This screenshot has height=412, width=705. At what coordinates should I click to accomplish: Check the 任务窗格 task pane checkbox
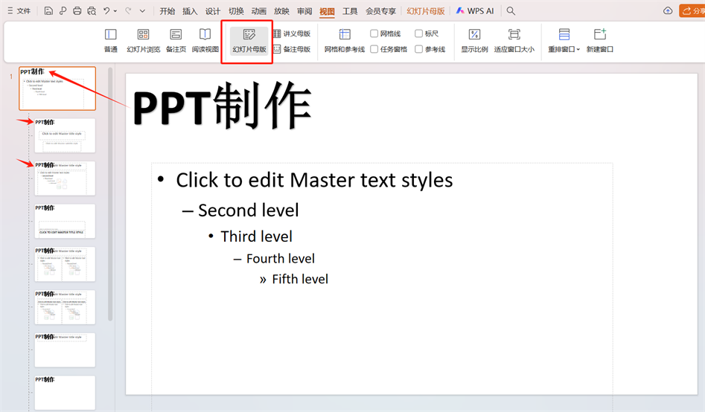(x=374, y=49)
